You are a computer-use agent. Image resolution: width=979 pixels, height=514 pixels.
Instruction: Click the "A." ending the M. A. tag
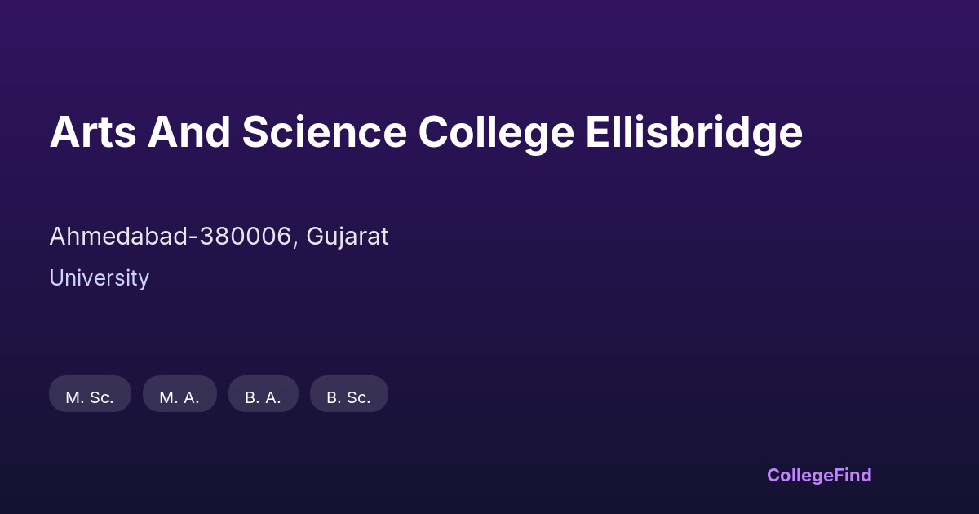coord(192,397)
